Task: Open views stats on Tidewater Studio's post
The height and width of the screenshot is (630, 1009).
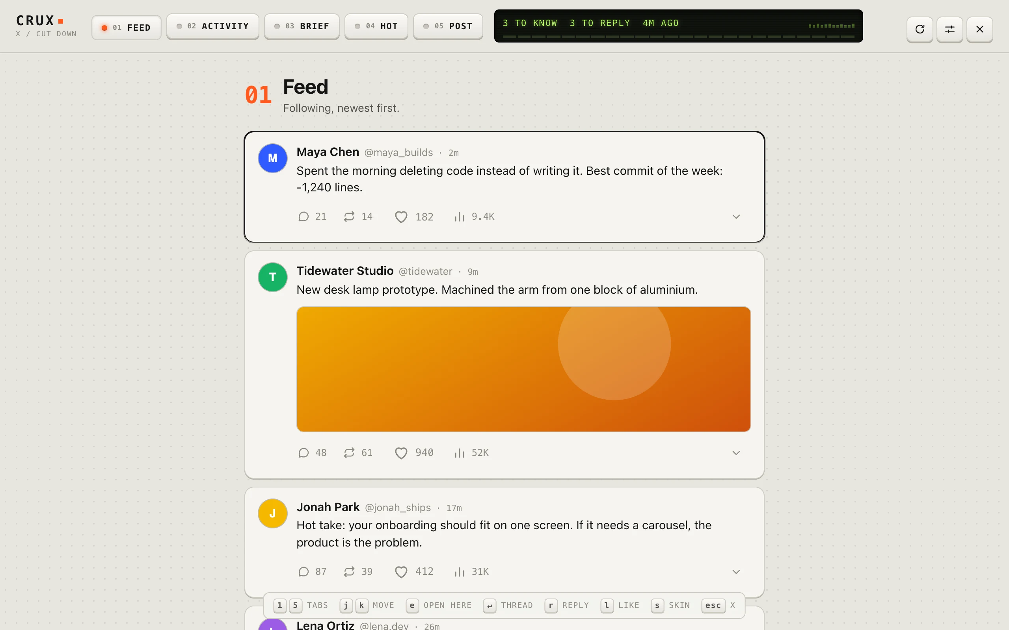Action: tap(460, 453)
